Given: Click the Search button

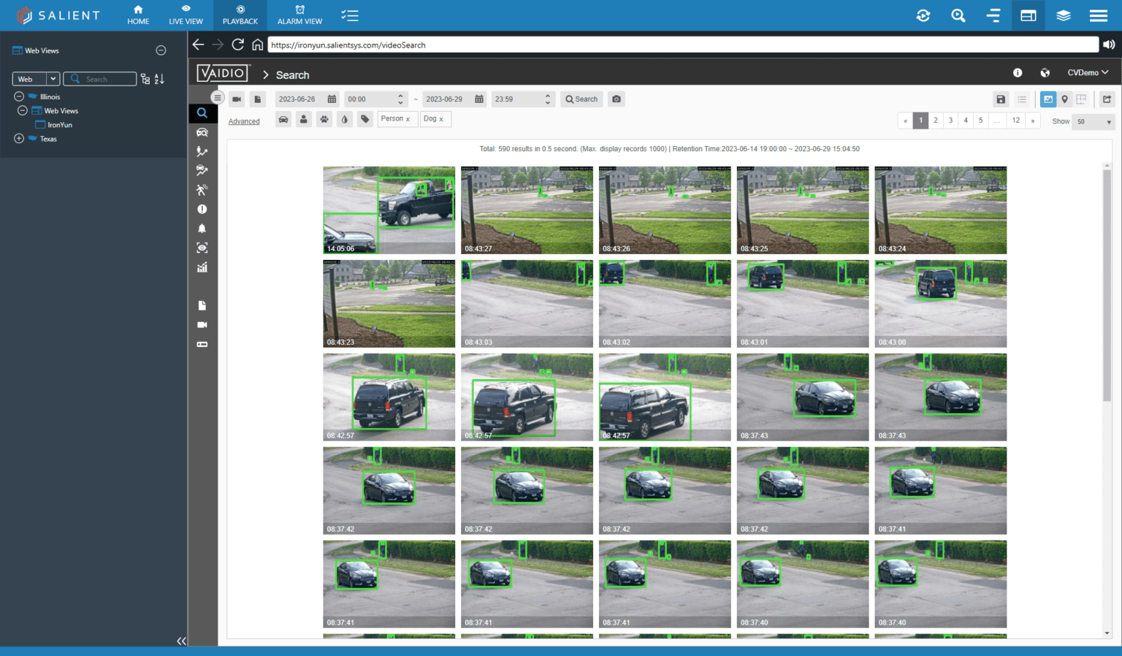Looking at the screenshot, I should coord(581,99).
